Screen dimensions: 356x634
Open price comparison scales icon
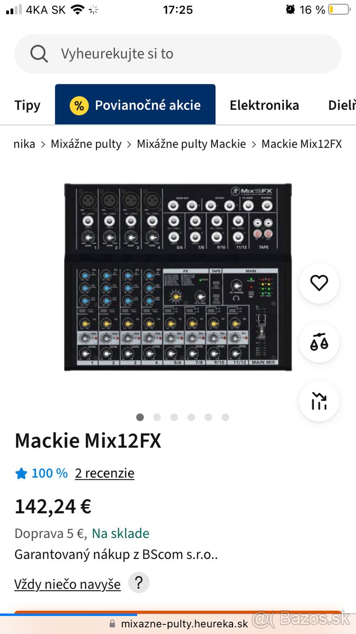[319, 342]
